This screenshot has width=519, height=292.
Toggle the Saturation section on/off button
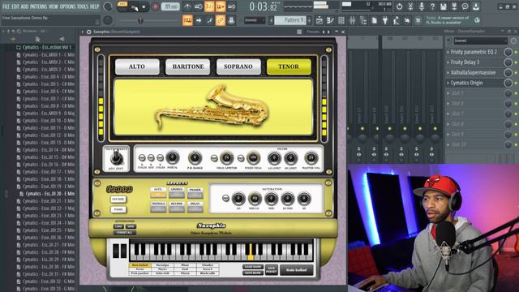point(225,198)
